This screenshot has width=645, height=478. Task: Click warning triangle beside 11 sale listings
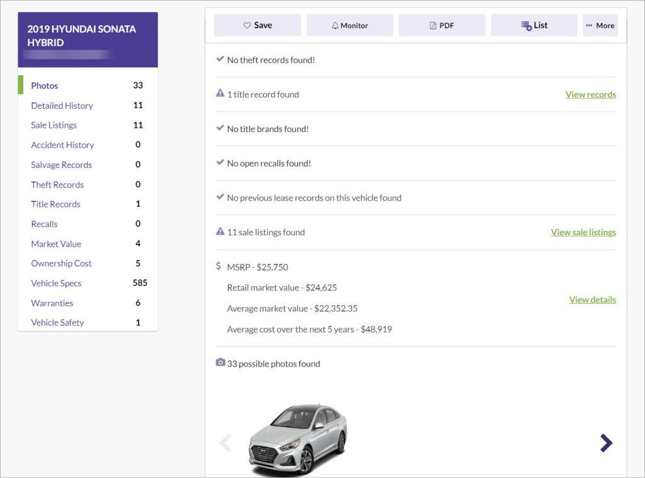click(x=220, y=231)
